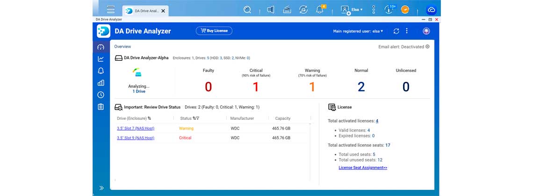533x196 pixels.
Task: Open the Overview dashboard sidebar icon
Action: point(101,47)
